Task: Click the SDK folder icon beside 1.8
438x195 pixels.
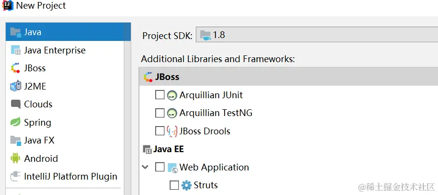Action: coord(206,35)
